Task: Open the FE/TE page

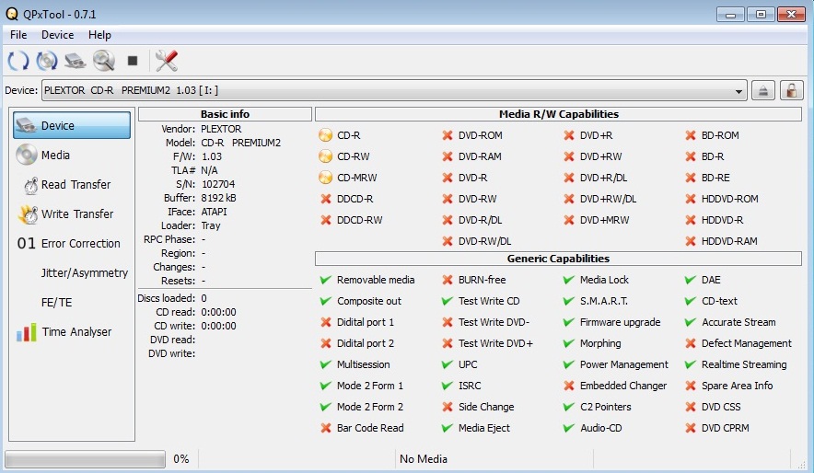Action: pyautogui.click(x=72, y=303)
